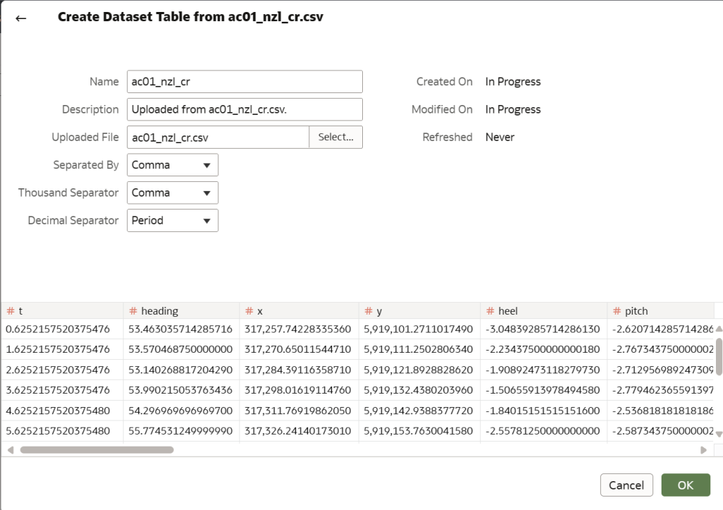Viewport: 723px width, 510px height.
Task: Open the Decimal Separator dropdown
Action: coord(172,220)
